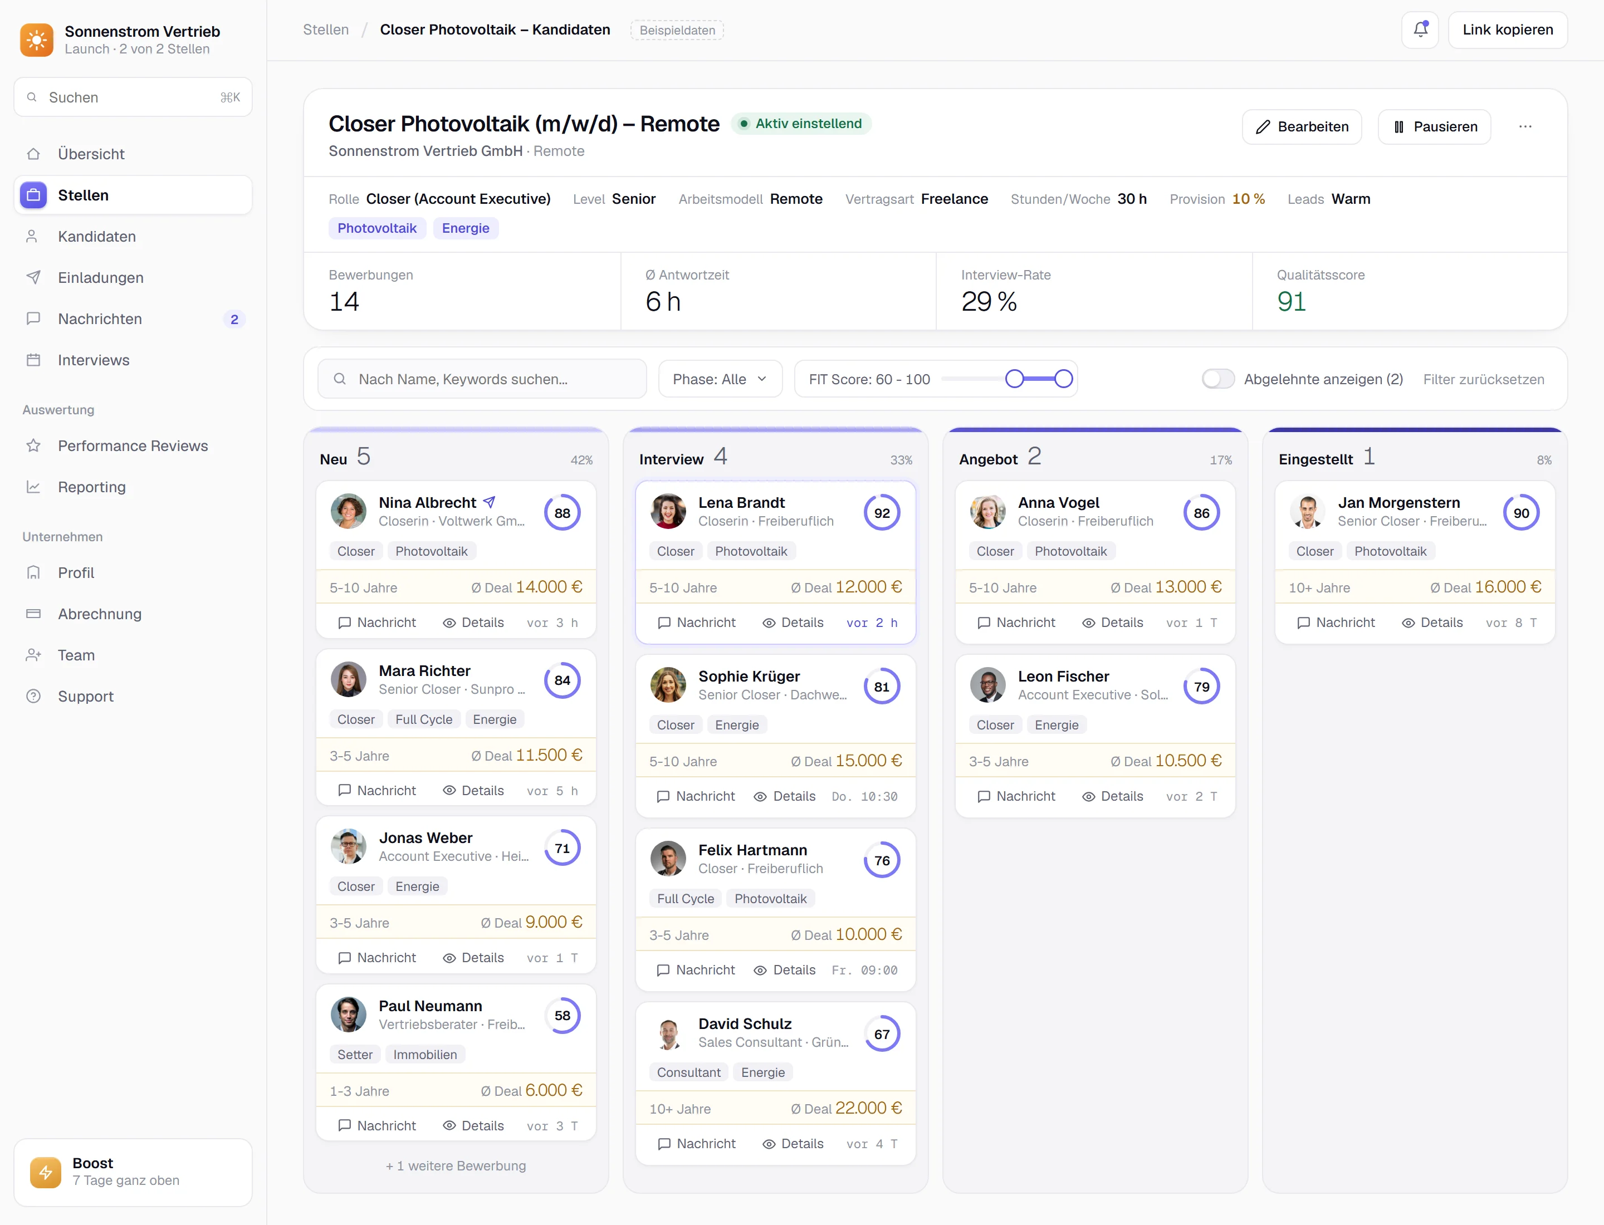Screen dimensions: 1604x1225
Task: Click the Abrechnung card icon
Action: [33, 614]
